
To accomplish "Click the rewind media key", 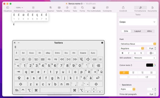I will tap(62, 59).
